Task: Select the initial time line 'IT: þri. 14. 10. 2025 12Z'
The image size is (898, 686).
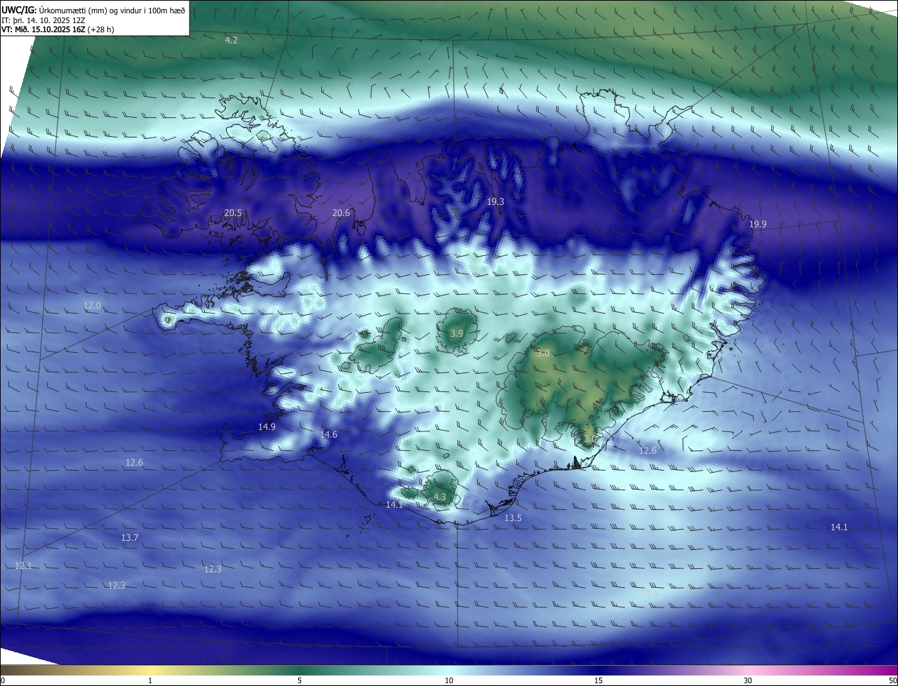Action: tap(43, 20)
